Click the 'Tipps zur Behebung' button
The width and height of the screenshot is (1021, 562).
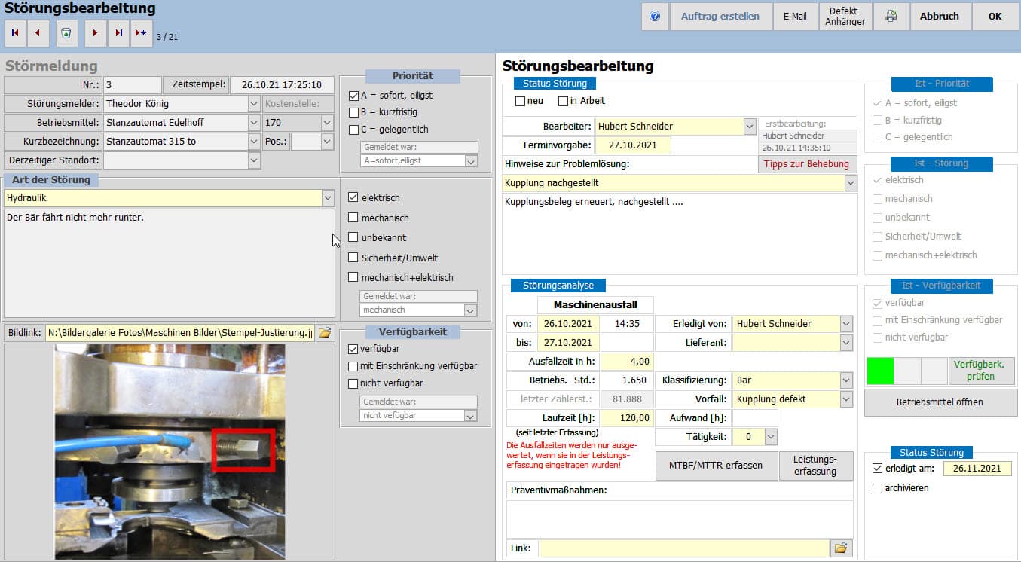pyautogui.click(x=806, y=164)
